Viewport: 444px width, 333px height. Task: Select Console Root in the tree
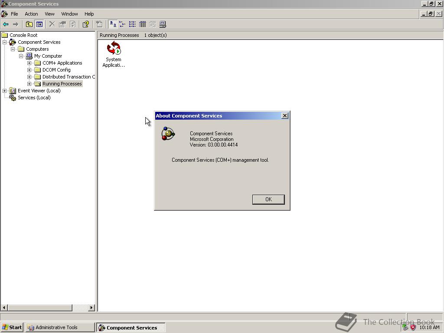point(23,35)
